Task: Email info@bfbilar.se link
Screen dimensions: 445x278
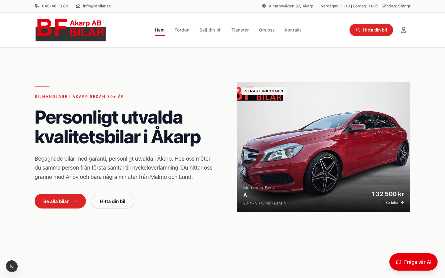Action: point(97,6)
